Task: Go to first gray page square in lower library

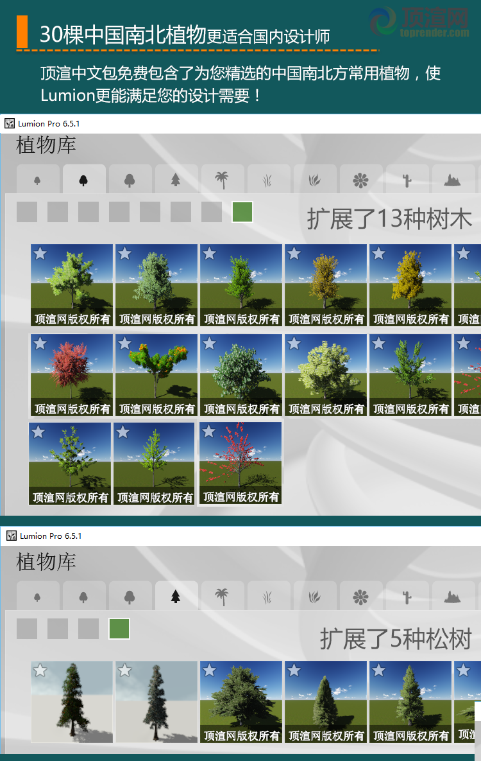Action: (x=27, y=629)
